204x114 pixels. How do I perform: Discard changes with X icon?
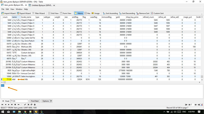(28, 104)
